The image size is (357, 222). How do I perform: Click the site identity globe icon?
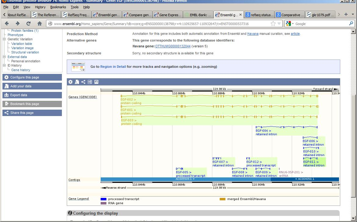50,24
